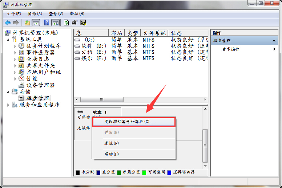
Task: Select 设备管理器 in the tree
Action: pos(40,85)
